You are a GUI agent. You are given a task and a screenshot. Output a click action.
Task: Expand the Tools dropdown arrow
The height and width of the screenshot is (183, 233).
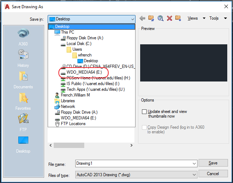click(x=225, y=18)
